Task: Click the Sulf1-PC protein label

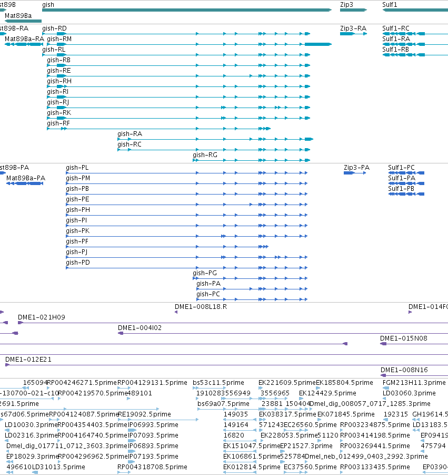Action: [x=401, y=168]
